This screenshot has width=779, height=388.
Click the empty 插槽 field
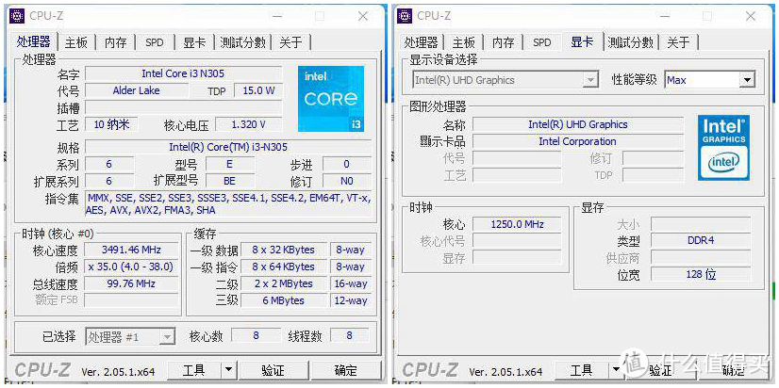pos(183,107)
